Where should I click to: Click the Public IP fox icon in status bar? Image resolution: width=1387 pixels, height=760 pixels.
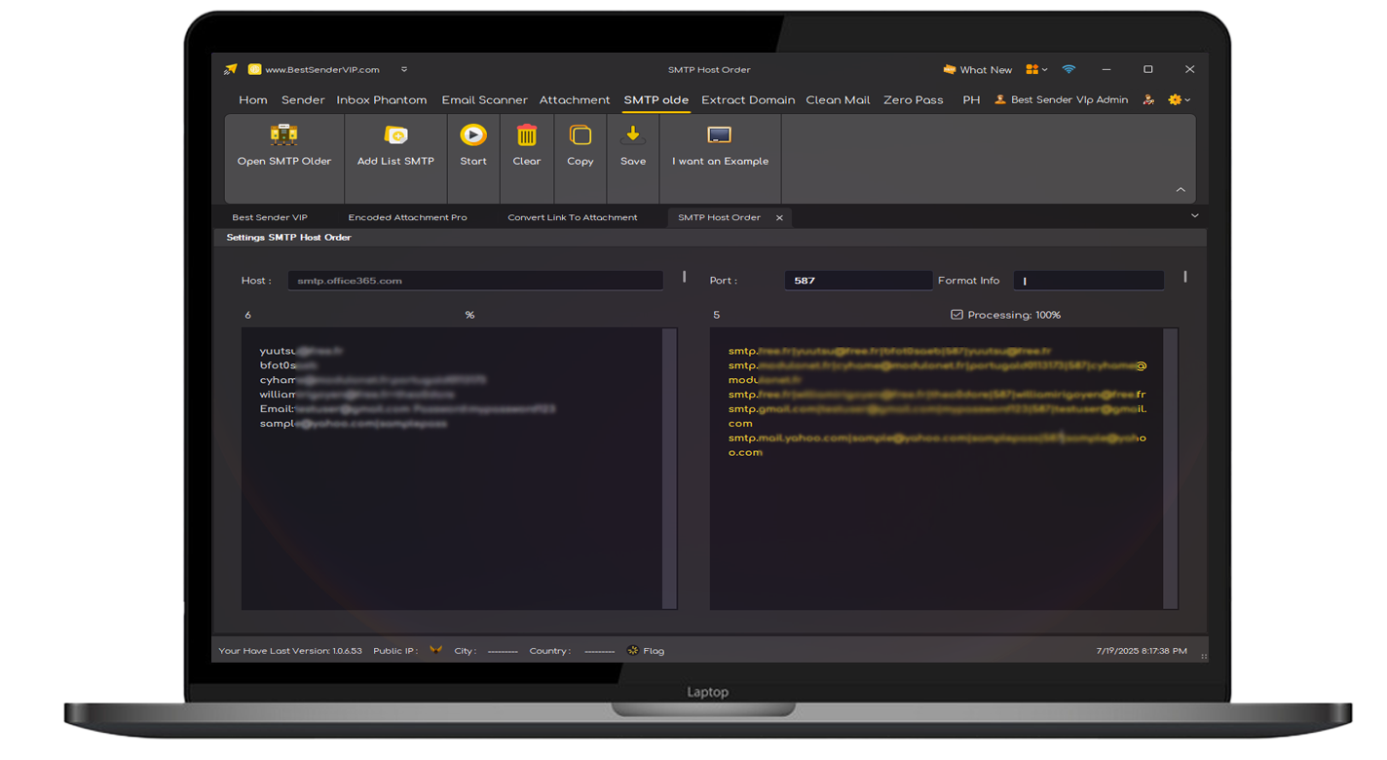click(x=435, y=650)
